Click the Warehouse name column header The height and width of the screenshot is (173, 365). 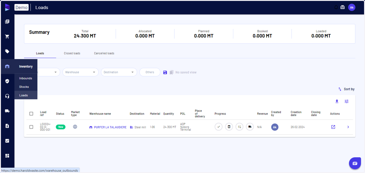[x=100, y=114]
